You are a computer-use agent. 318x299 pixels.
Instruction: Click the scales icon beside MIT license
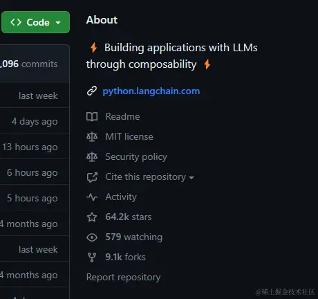click(92, 136)
